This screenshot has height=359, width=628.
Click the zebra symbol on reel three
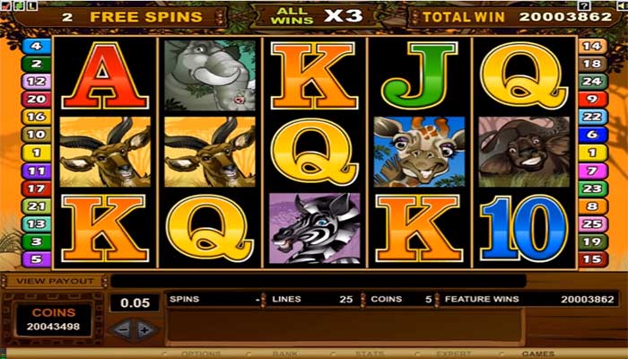point(314,228)
